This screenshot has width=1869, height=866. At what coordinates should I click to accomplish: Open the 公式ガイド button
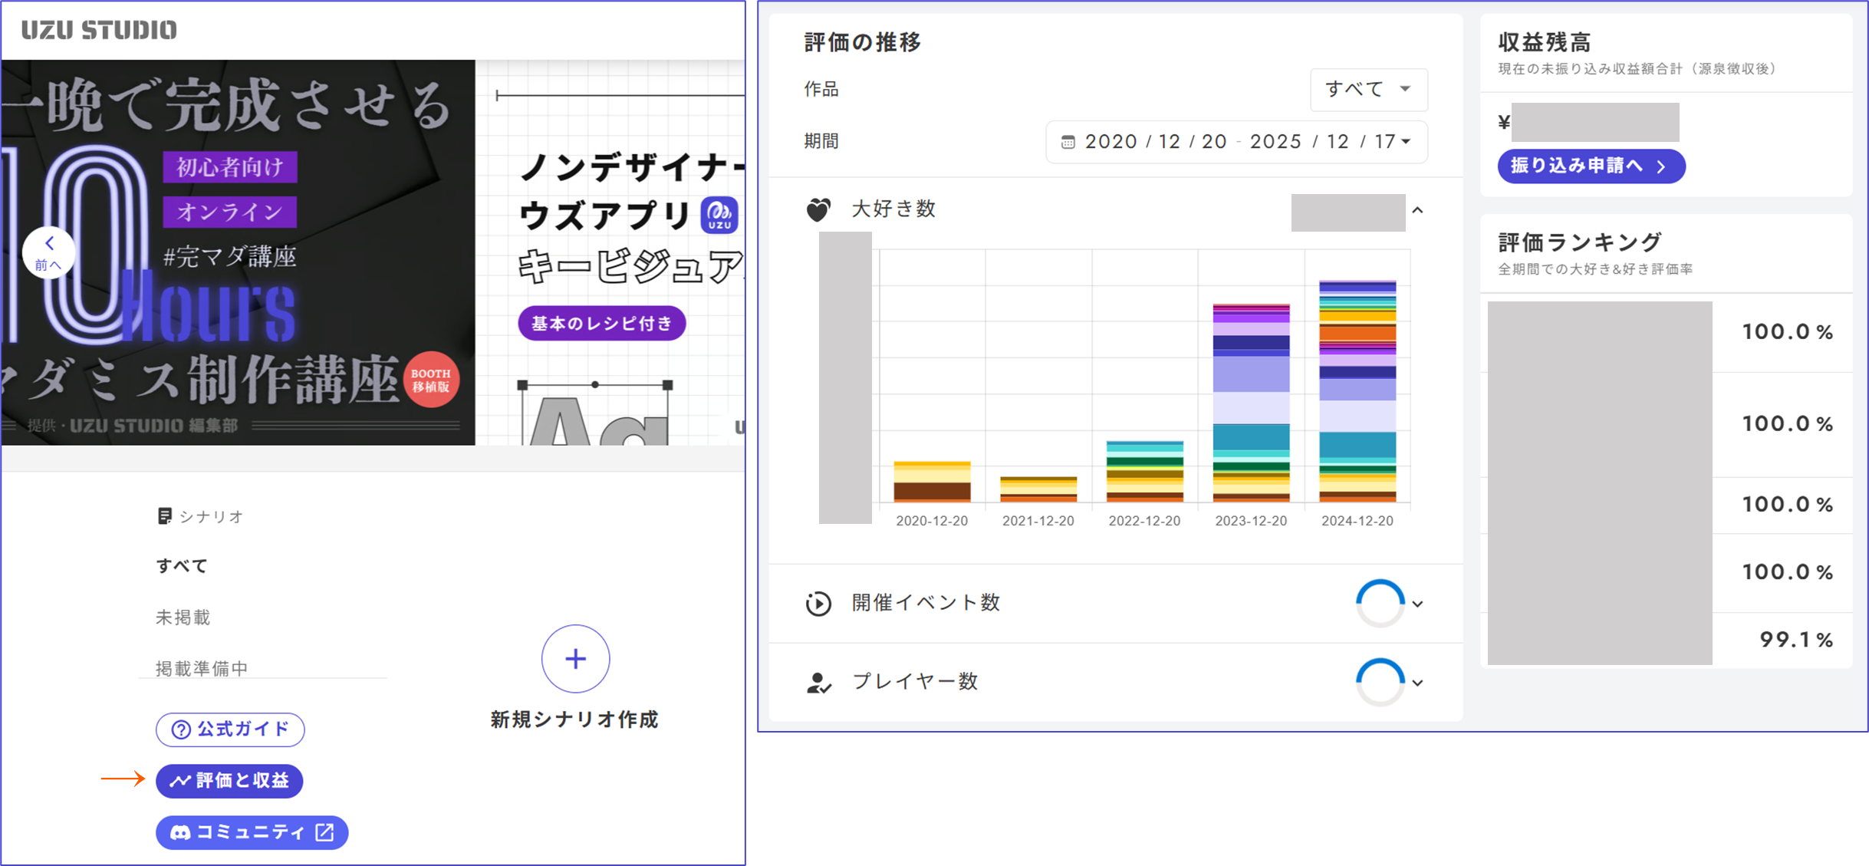230,729
